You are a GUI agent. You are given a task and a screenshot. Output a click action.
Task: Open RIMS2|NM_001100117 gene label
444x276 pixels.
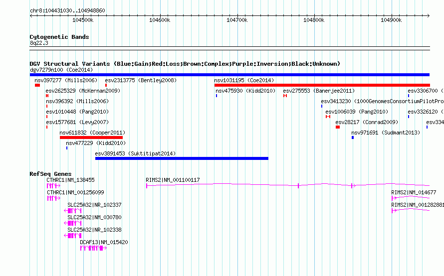pyautogui.click(x=173, y=180)
